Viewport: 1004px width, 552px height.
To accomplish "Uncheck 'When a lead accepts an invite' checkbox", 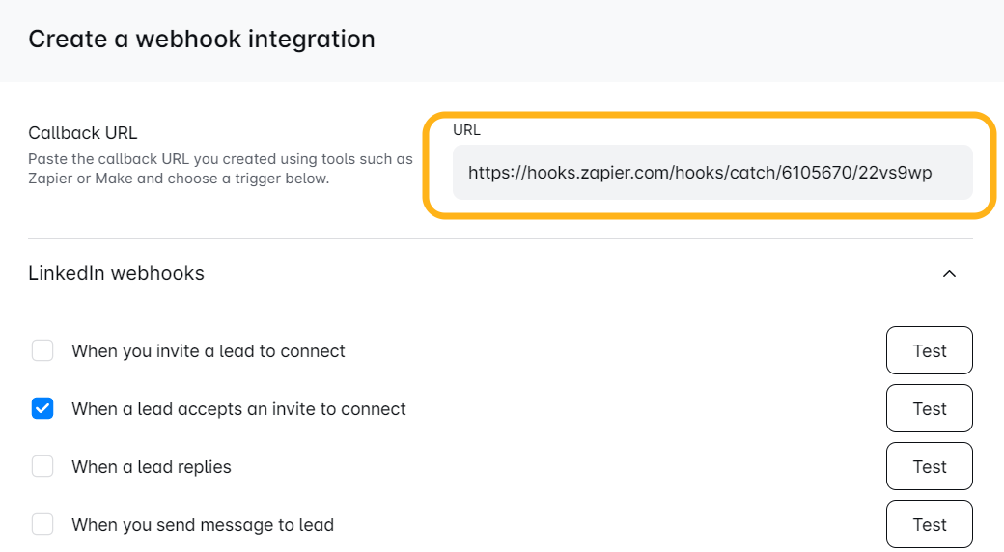I will (x=42, y=408).
